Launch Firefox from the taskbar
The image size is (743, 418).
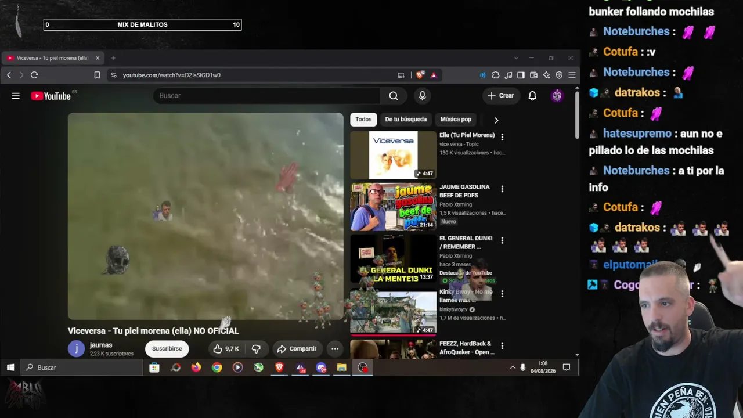tap(196, 367)
